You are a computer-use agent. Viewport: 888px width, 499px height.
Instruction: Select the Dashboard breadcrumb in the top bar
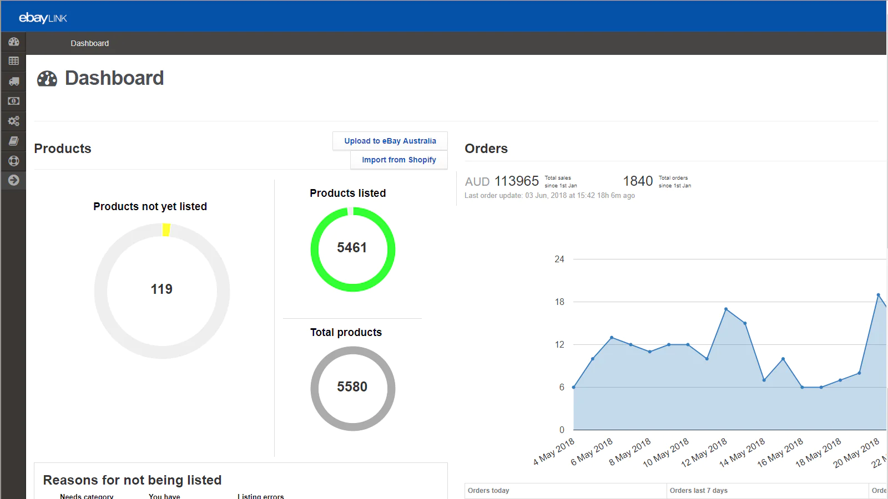89,43
